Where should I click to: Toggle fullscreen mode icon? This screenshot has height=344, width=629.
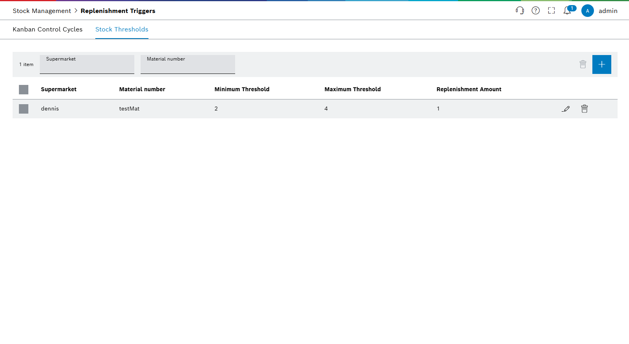551,11
